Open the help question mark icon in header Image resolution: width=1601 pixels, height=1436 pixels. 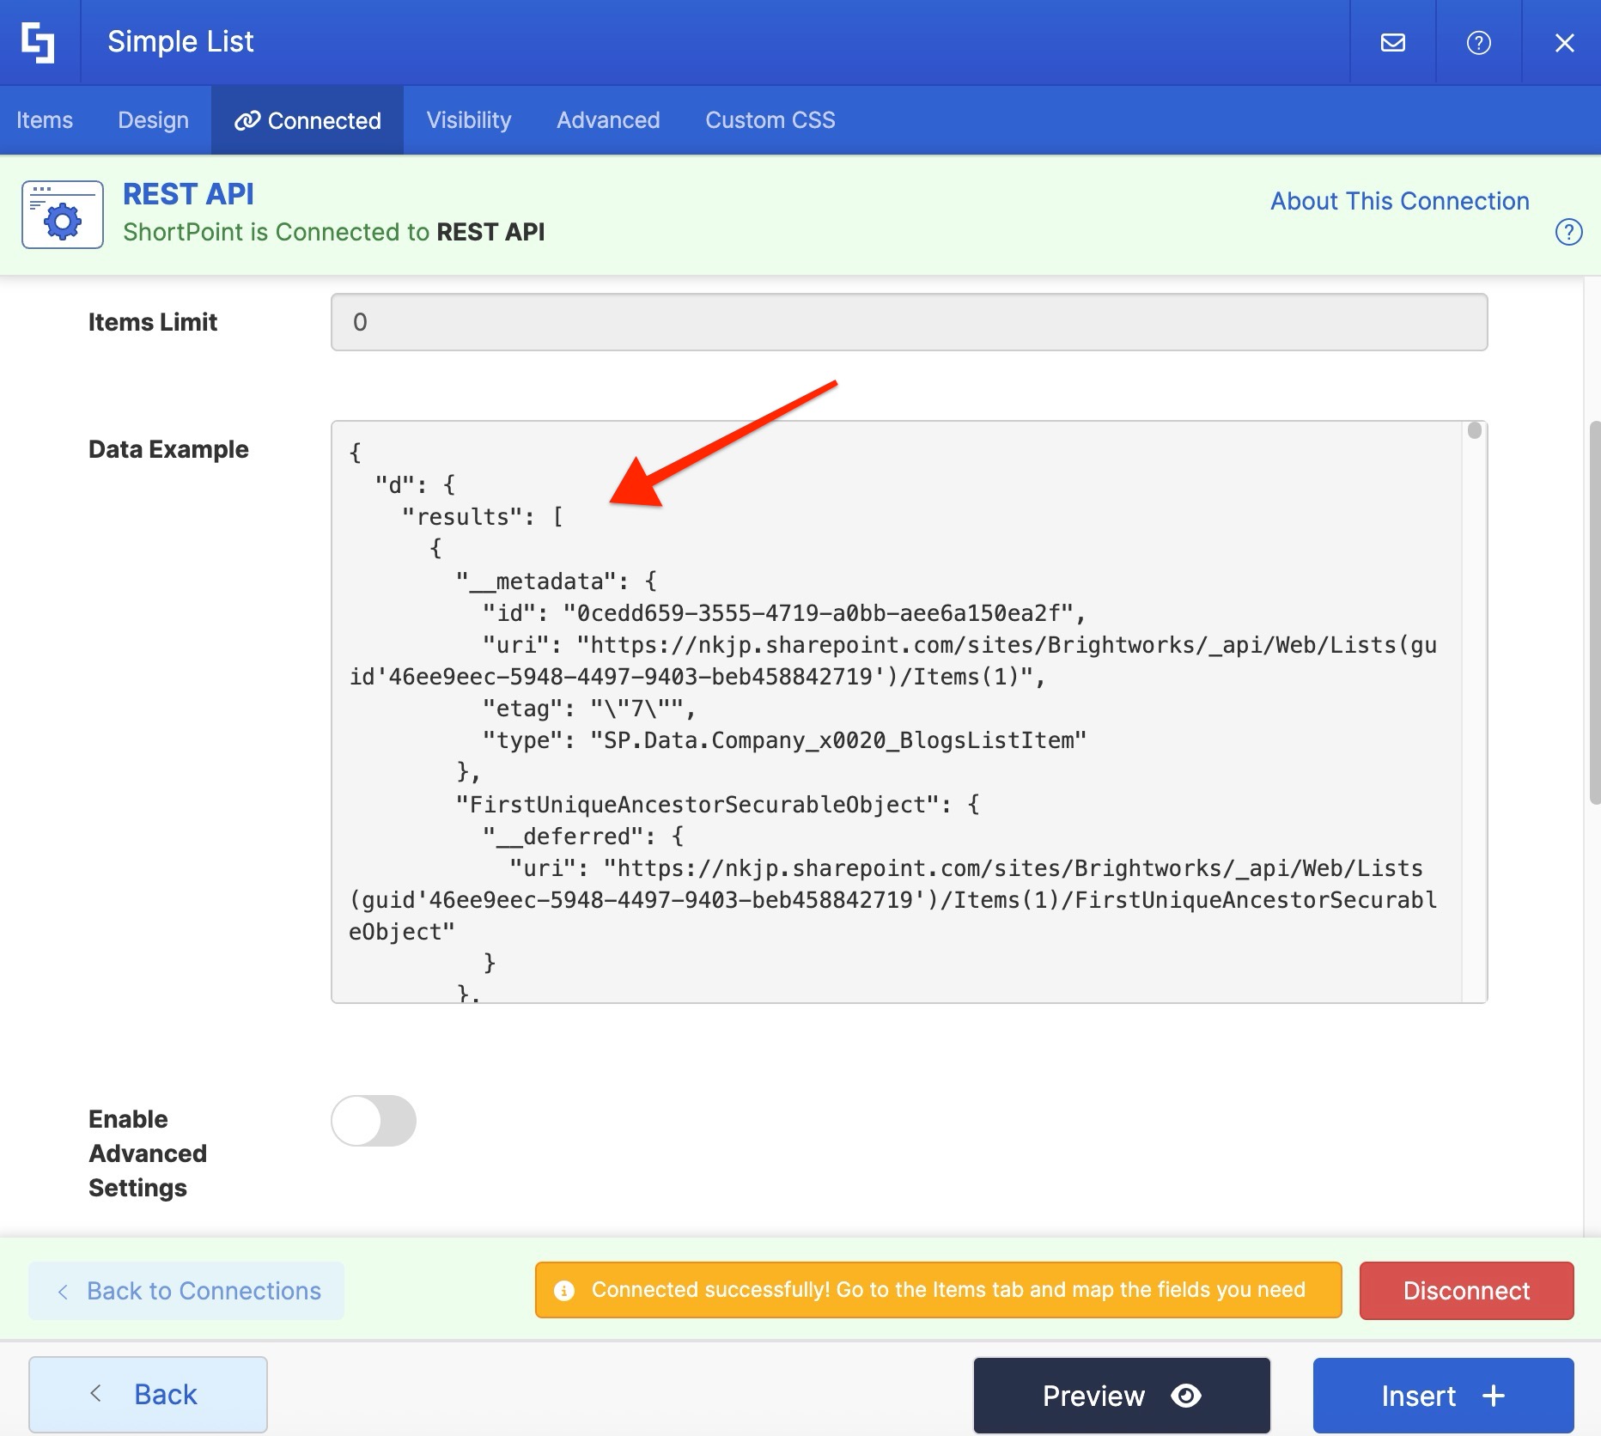[1478, 42]
